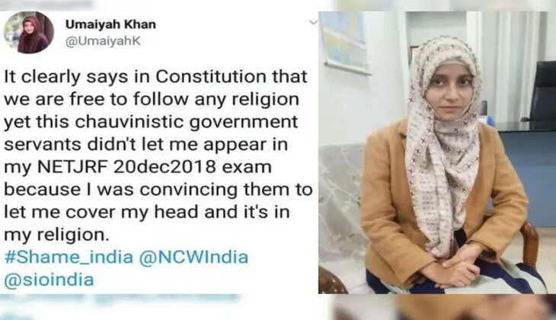
Task: Select the NETJRF 20dec2018 text
Action: pos(126,167)
